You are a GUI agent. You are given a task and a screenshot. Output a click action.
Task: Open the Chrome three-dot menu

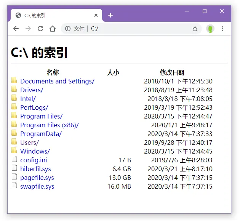pos(222,29)
